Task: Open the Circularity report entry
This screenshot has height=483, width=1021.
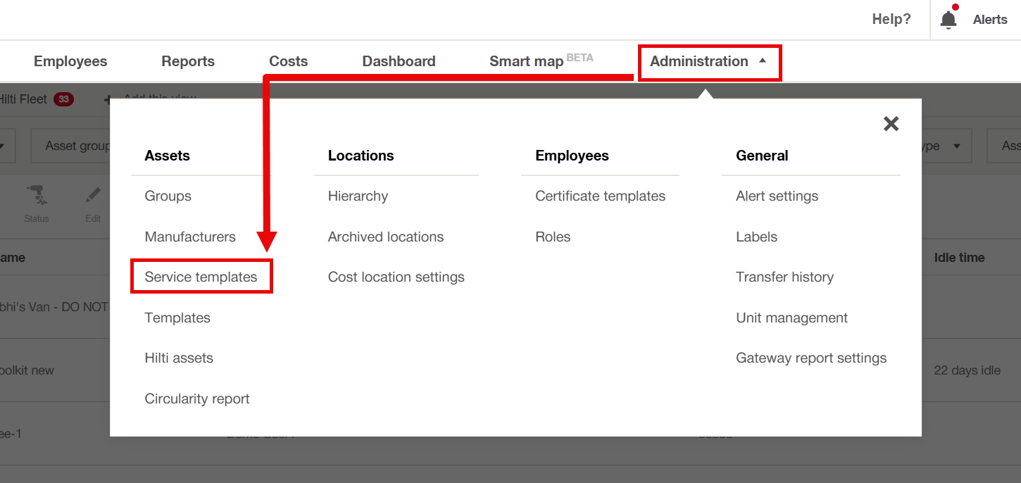Action: pyautogui.click(x=197, y=399)
